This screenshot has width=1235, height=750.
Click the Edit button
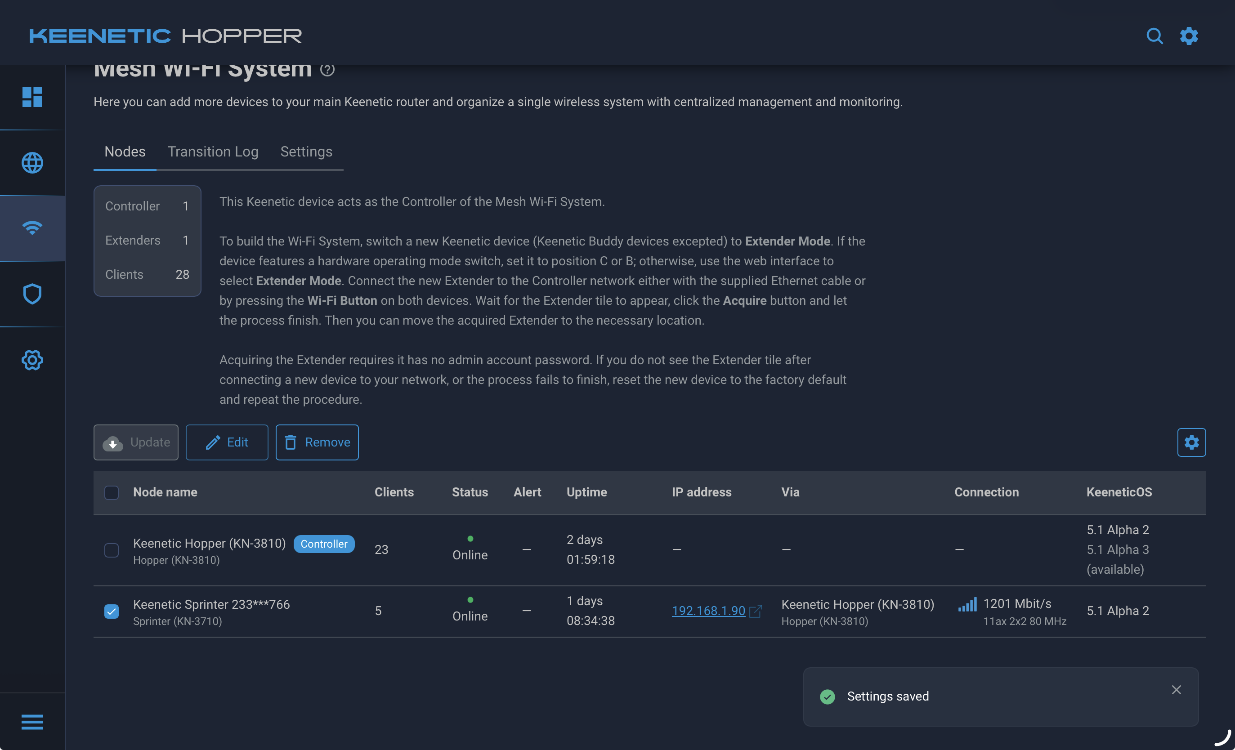pyautogui.click(x=227, y=442)
